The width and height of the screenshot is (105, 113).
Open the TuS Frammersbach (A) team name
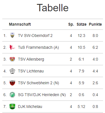click(x=38, y=47)
